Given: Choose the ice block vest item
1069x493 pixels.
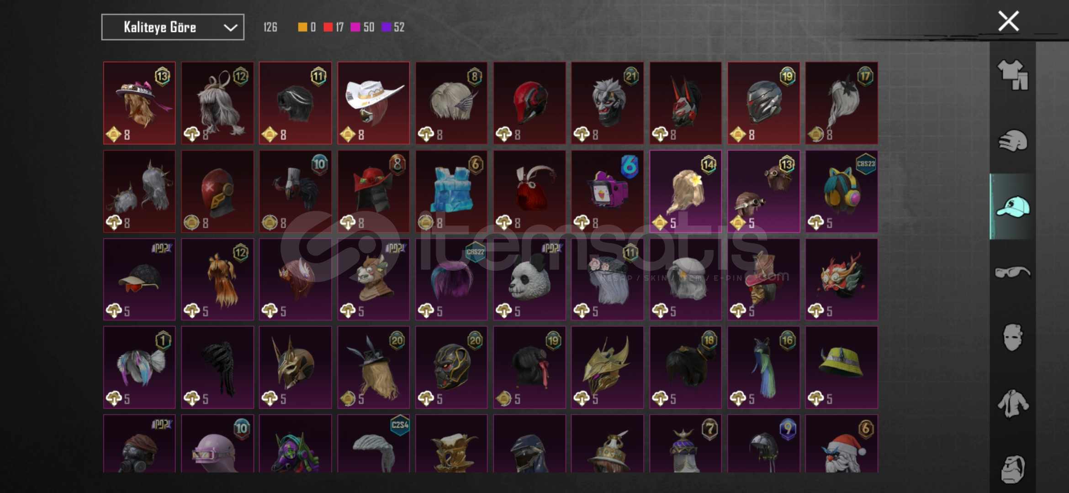Looking at the screenshot, I should click(451, 192).
